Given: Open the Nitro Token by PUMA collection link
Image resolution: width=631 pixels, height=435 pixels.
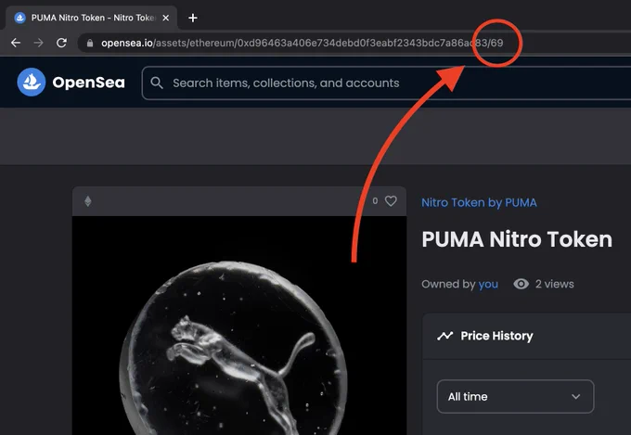Looking at the screenshot, I should 479,202.
